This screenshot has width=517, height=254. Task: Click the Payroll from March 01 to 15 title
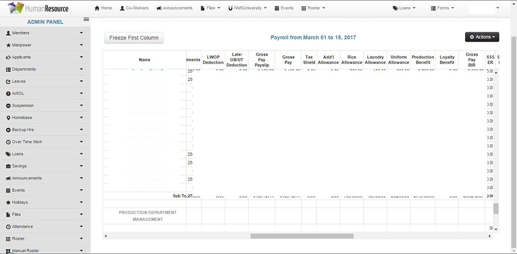pos(313,37)
